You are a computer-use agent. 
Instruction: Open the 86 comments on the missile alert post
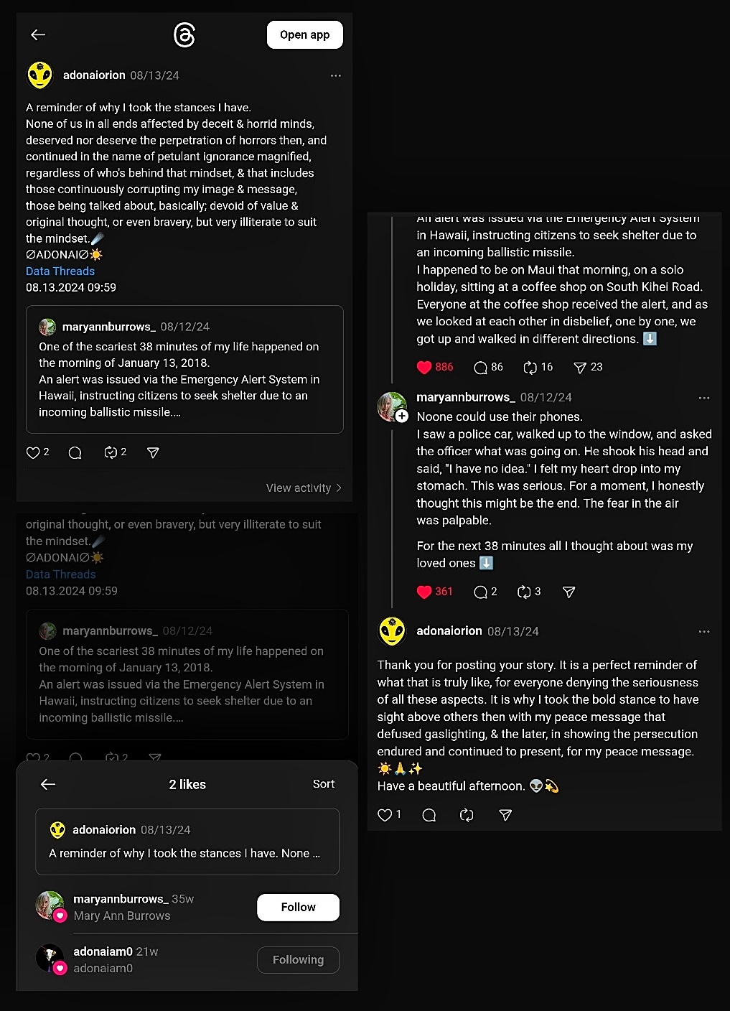[x=481, y=368]
